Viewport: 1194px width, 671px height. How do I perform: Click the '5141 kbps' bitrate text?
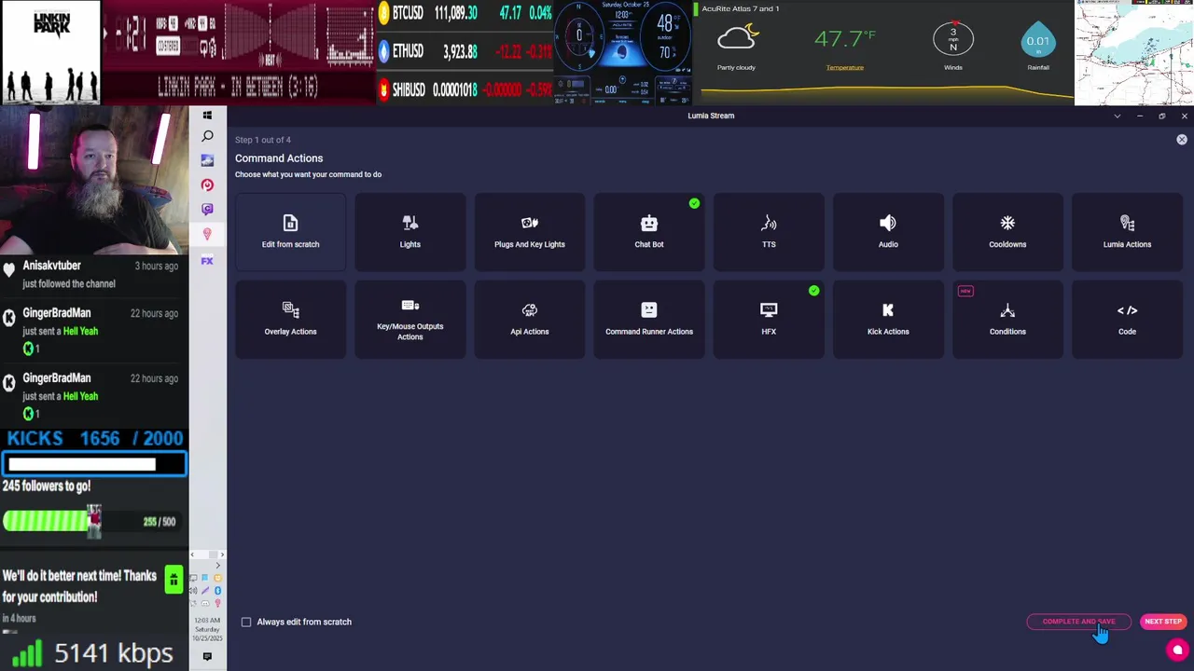(x=113, y=653)
